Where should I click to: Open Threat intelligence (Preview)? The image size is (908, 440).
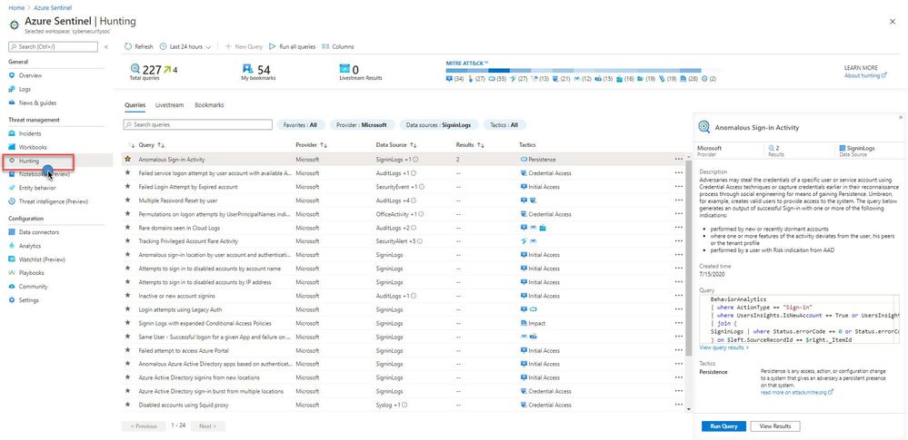click(x=54, y=201)
